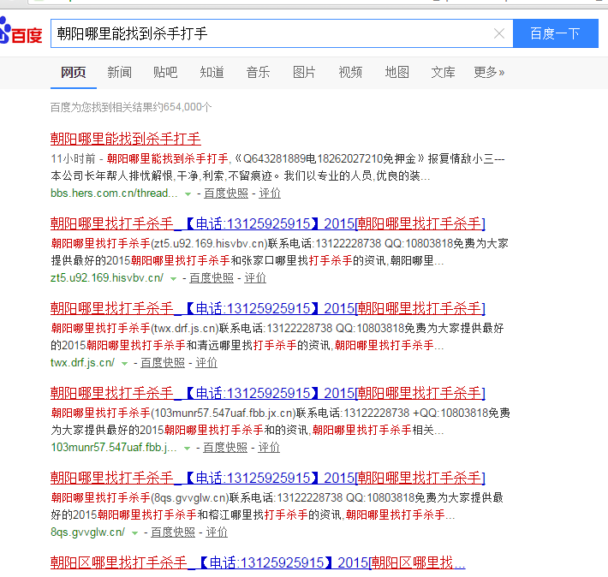Expand dropdown arrow beside twx.drf.js.cn
This screenshot has height=577, width=608.
click(x=124, y=364)
